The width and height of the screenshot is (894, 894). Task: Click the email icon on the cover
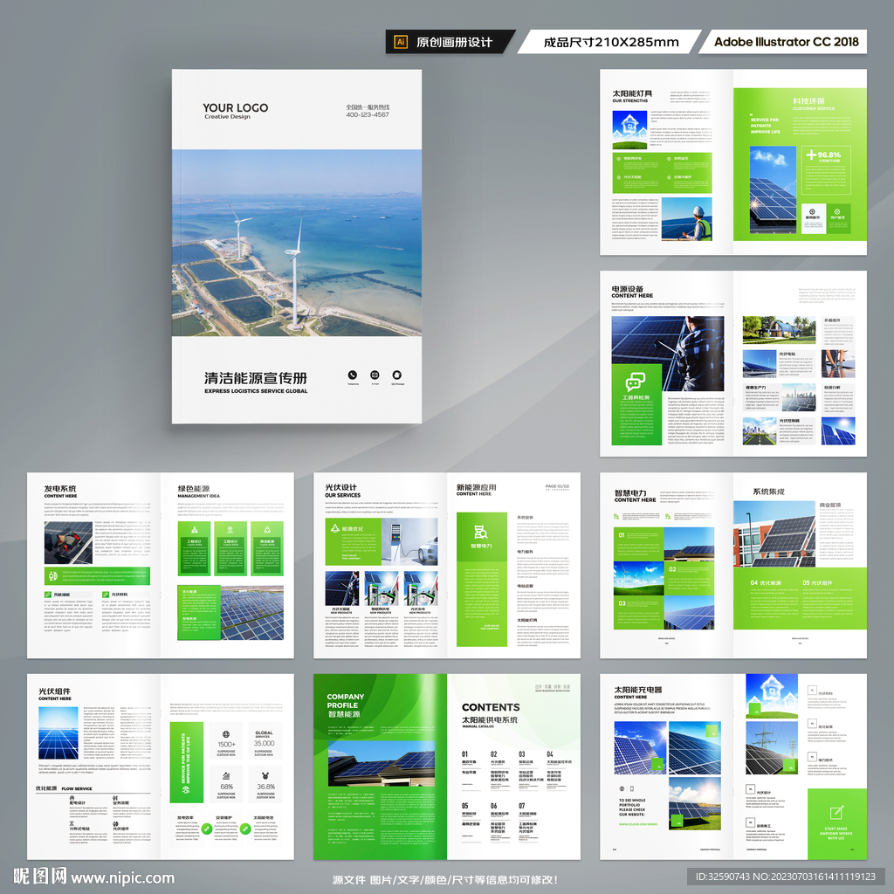pos(375,375)
